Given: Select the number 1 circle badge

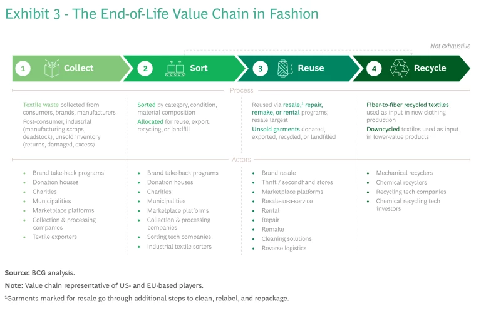Looking at the screenshot, I should tap(23, 69).
